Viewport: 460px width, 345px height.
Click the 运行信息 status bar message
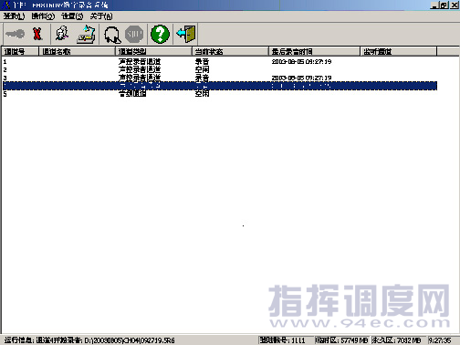89,340
